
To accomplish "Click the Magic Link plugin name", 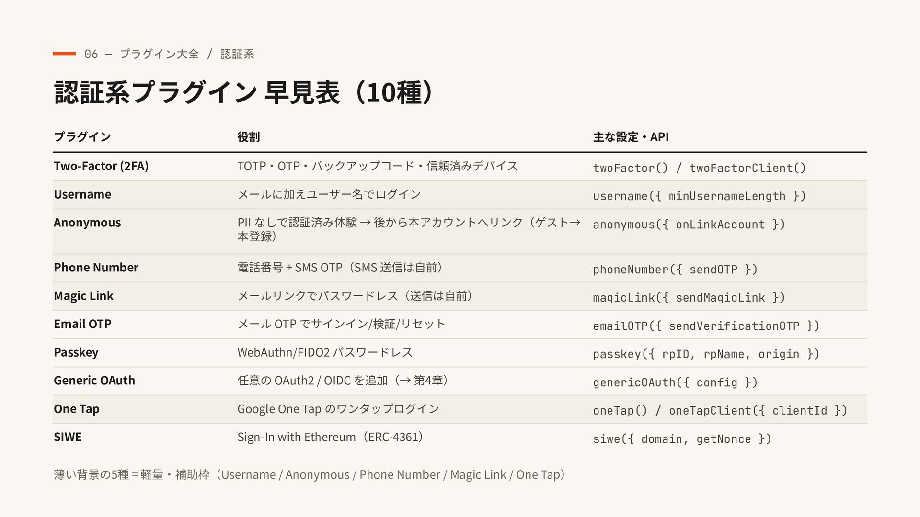I will (83, 296).
